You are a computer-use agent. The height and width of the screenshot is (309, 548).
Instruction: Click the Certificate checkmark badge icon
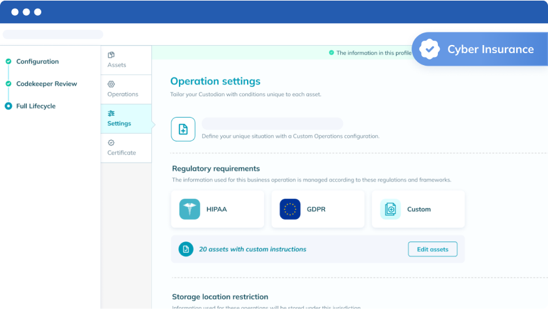tap(111, 143)
